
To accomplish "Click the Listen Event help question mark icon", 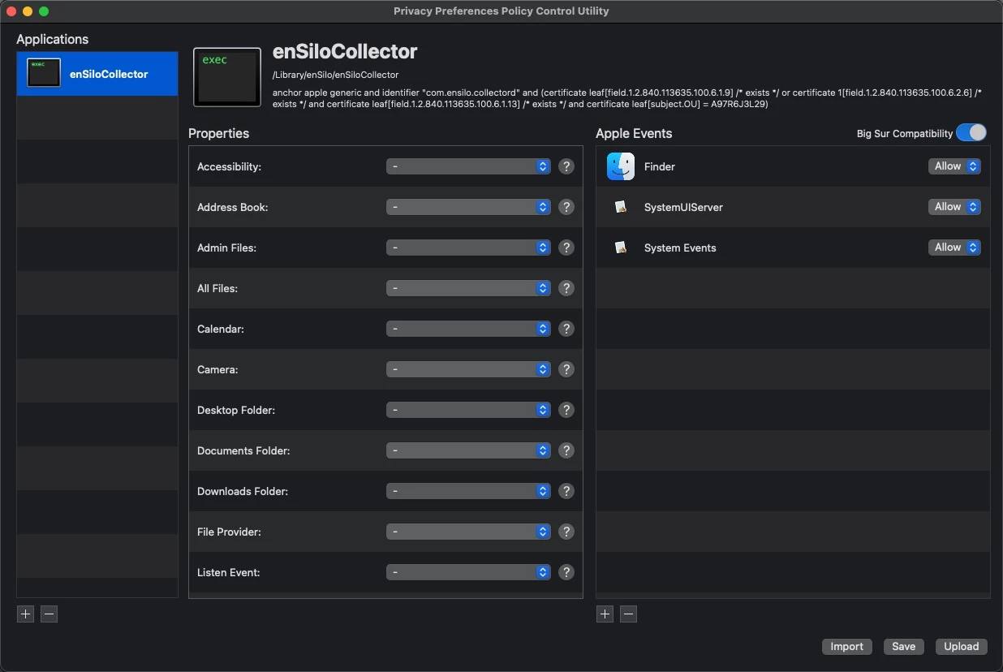I will pos(567,572).
